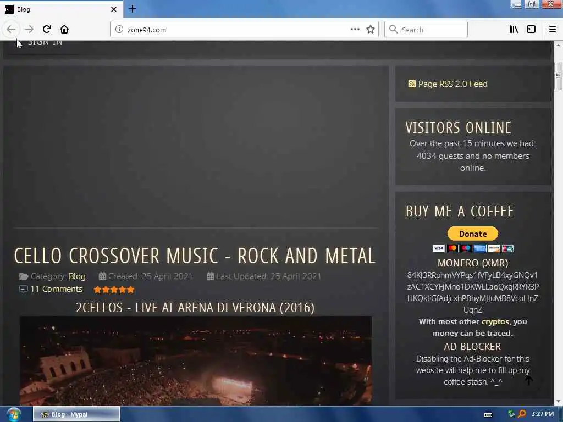
Task: Click the vertical scrollbar thumb
Action: click(x=558, y=76)
